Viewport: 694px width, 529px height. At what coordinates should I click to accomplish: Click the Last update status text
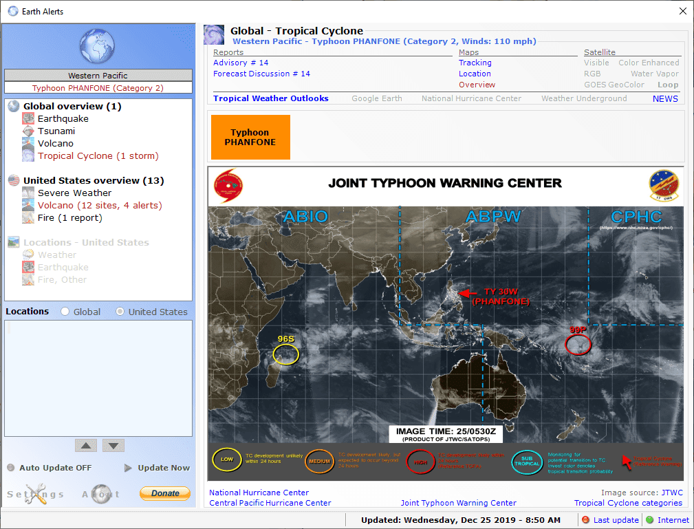616,520
